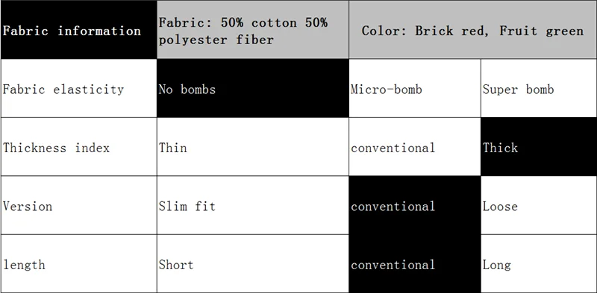This screenshot has width=597, height=293.
Task: Select the 'Version' row label
Action: pos(78,205)
